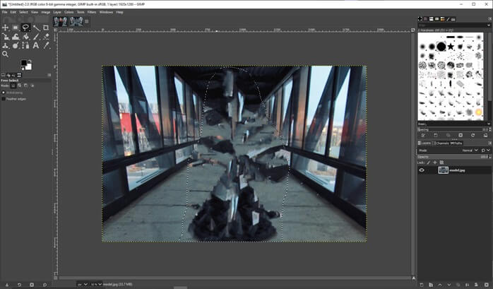Toggle lock pixels brush icon

[429, 163]
